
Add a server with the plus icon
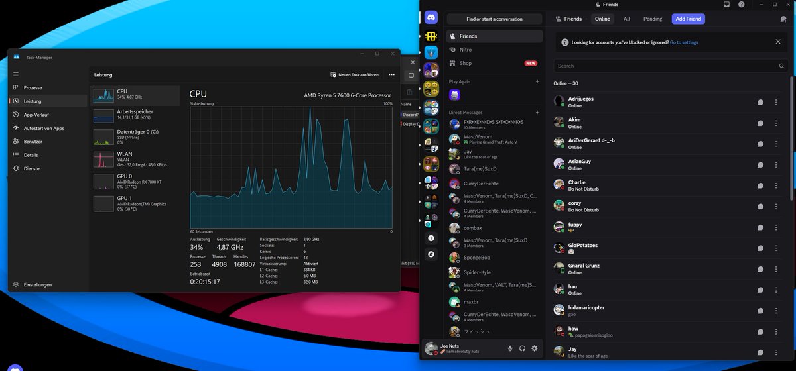[x=431, y=238]
